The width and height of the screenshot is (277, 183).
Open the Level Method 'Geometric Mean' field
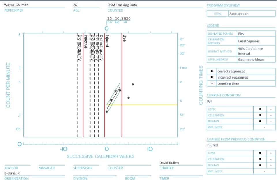pyautogui.click(x=251, y=59)
